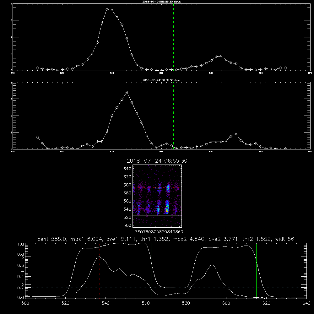Click the left green dashed line in dawn plot

(x=100, y=37)
